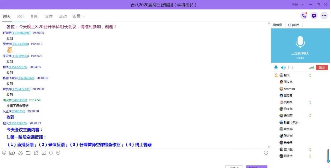Screen dimensions: 331x168
Task: Open the 公告 tab
Action: pos(21,16)
